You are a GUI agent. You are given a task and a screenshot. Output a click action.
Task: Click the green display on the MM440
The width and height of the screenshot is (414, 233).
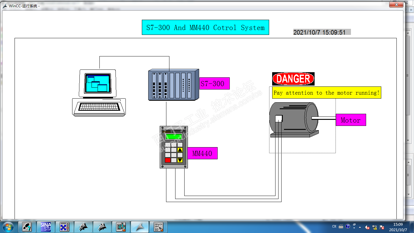(x=174, y=137)
